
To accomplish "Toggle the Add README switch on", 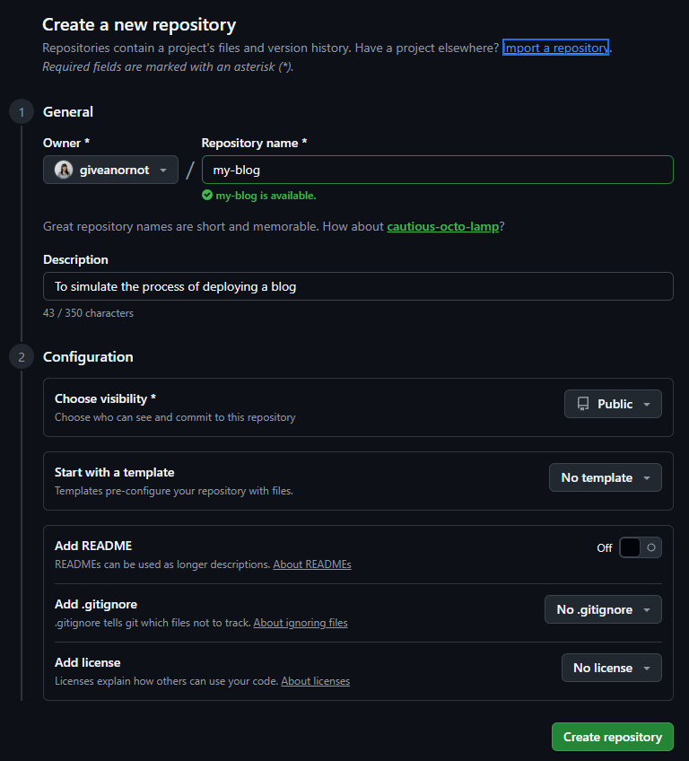I will coord(641,547).
